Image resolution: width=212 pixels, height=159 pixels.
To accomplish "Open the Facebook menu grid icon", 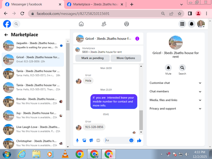I will pyautogui.click(x=182, y=24).
